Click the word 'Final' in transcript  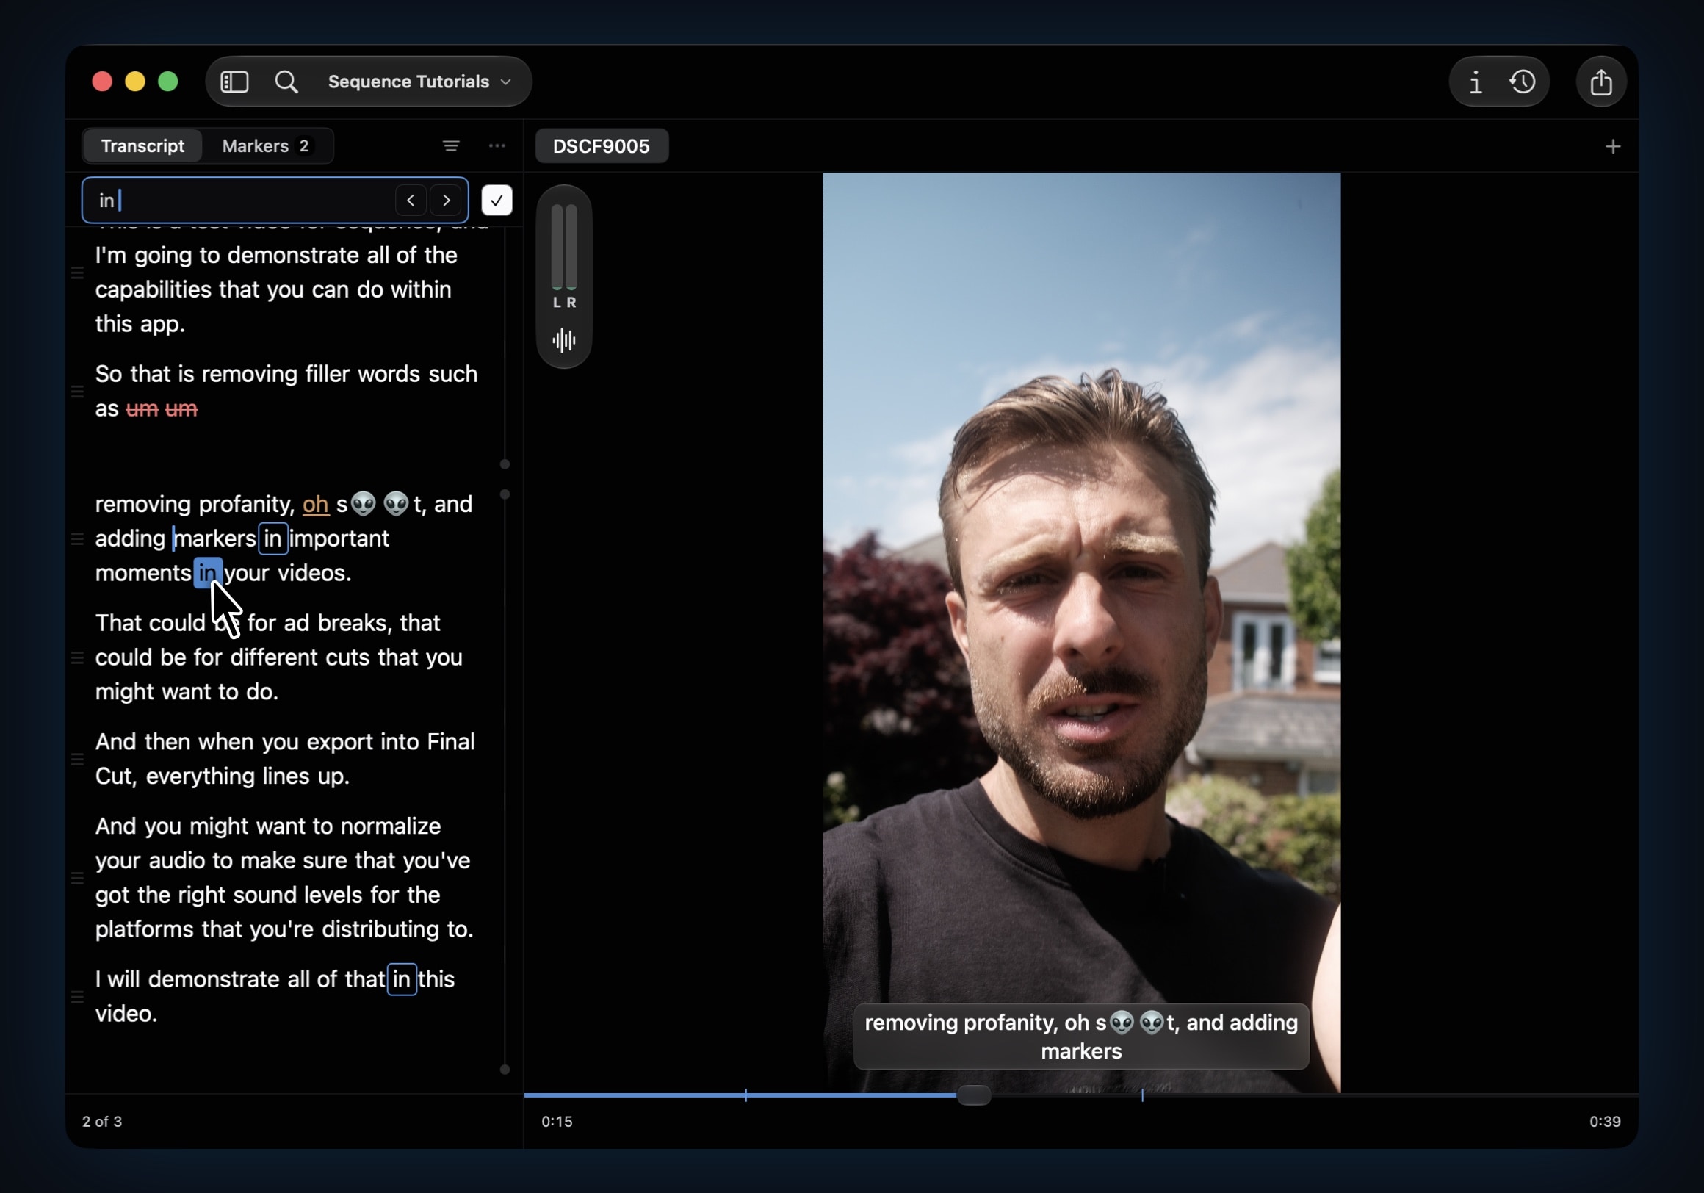[x=450, y=742]
